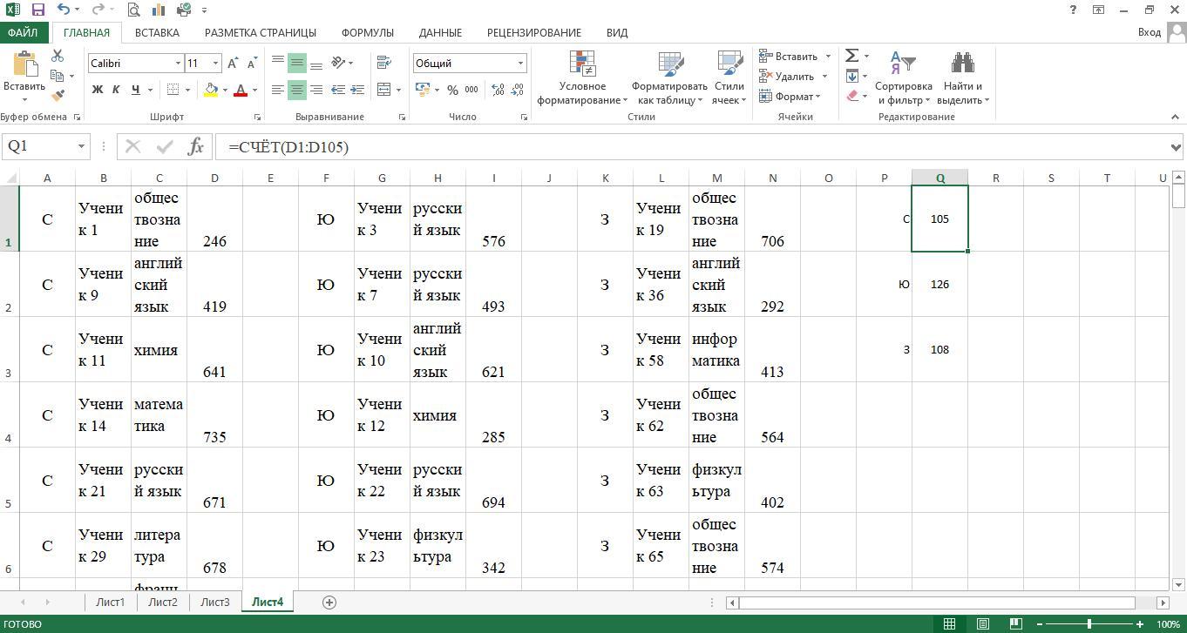Open the Лист2 sheet tab
1187x633 pixels.
pos(163,602)
